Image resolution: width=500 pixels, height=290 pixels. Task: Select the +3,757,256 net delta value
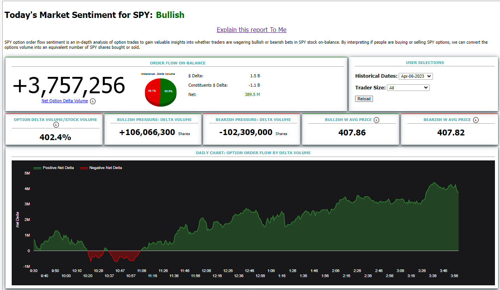pyautogui.click(x=69, y=85)
